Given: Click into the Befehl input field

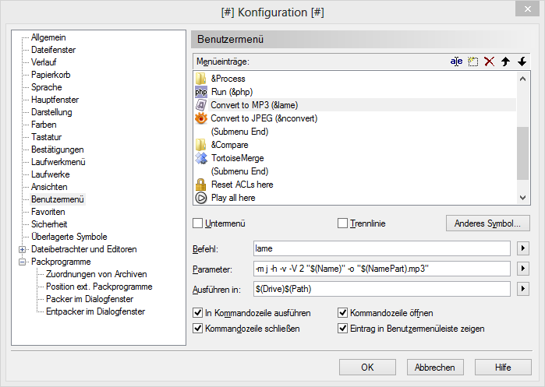Looking at the screenshot, I should [x=381, y=248].
